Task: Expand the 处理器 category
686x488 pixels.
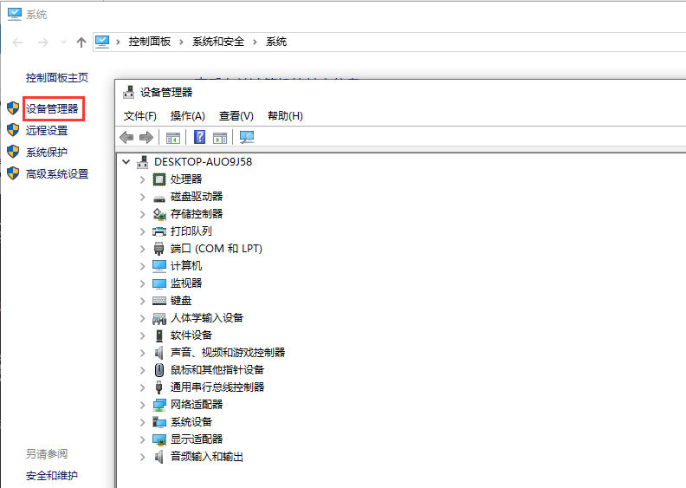Action: (x=142, y=179)
